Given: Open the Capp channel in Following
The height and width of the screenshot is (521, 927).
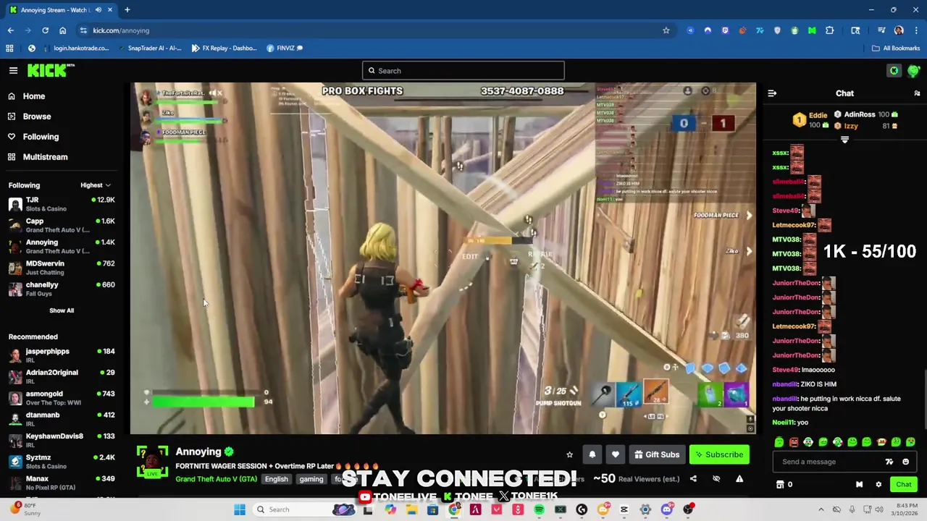Looking at the screenshot, I should (62, 225).
